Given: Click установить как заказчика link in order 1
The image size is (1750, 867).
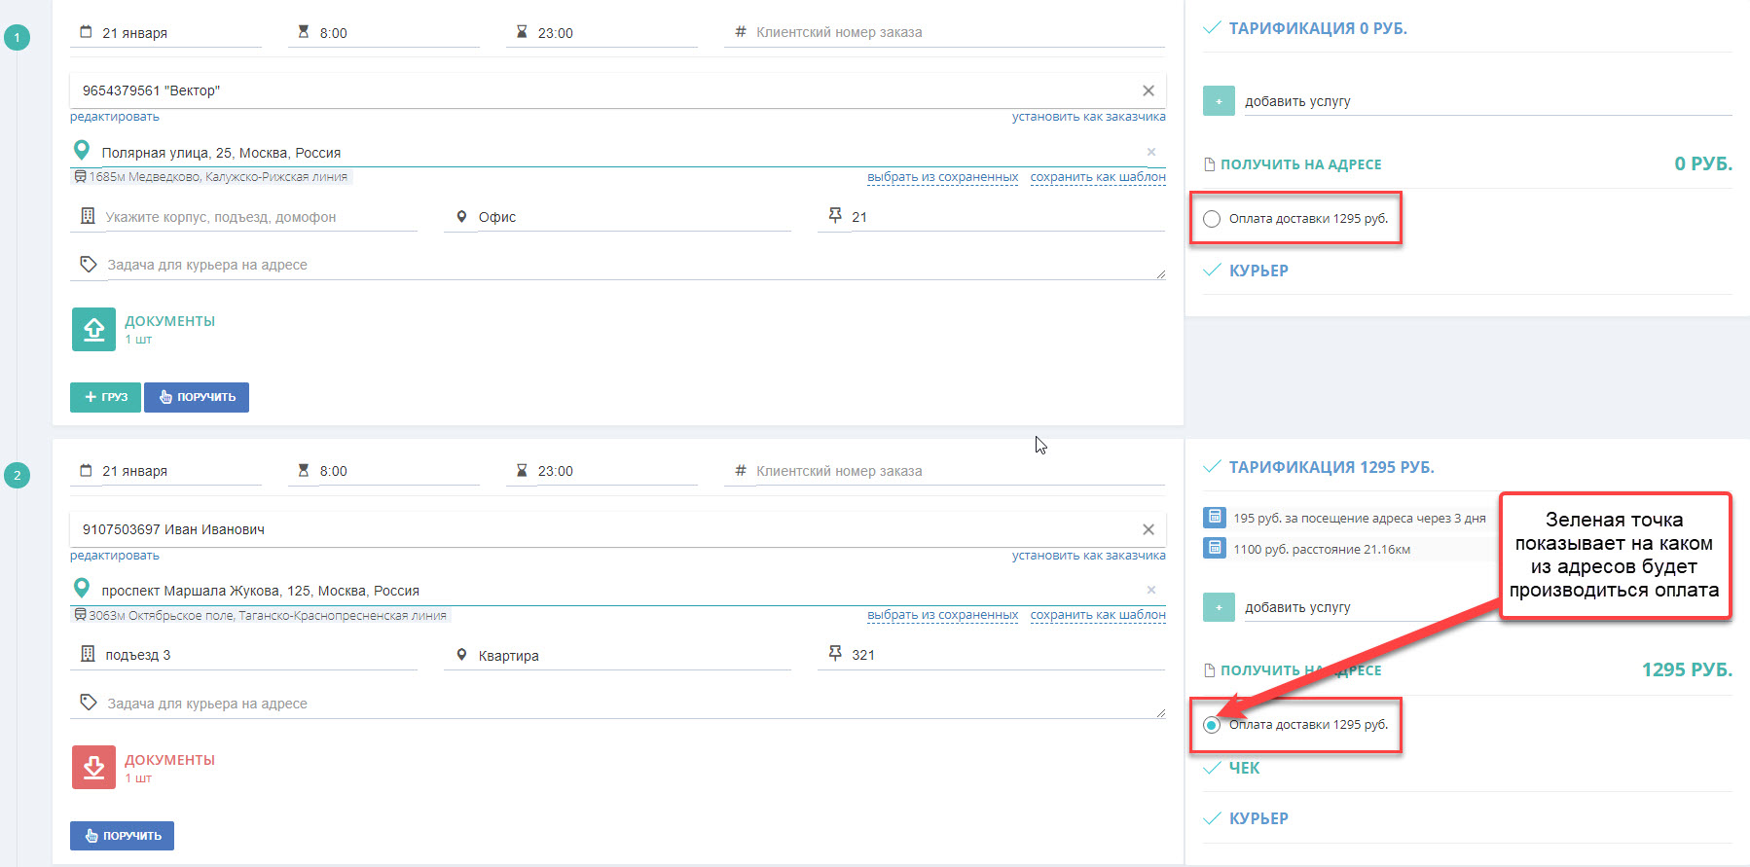Looking at the screenshot, I should click(1088, 117).
